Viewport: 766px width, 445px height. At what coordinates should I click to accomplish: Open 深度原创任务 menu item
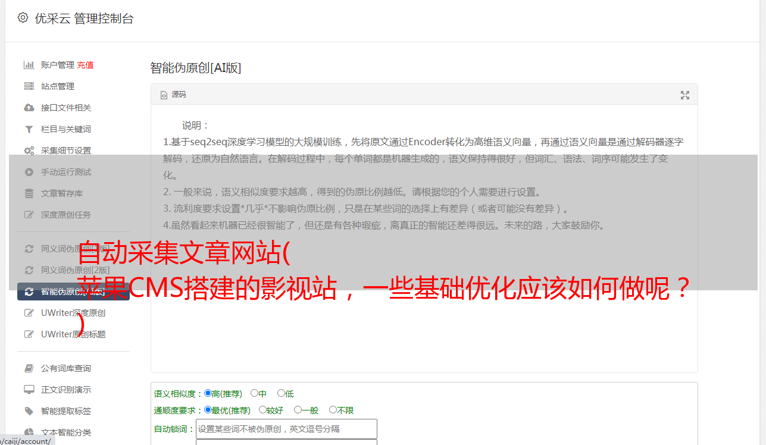click(x=66, y=215)
